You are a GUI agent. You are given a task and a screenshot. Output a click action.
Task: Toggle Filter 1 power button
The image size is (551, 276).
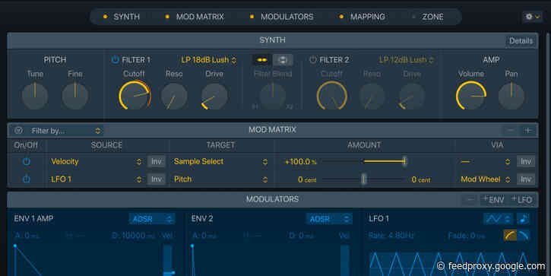115,60
